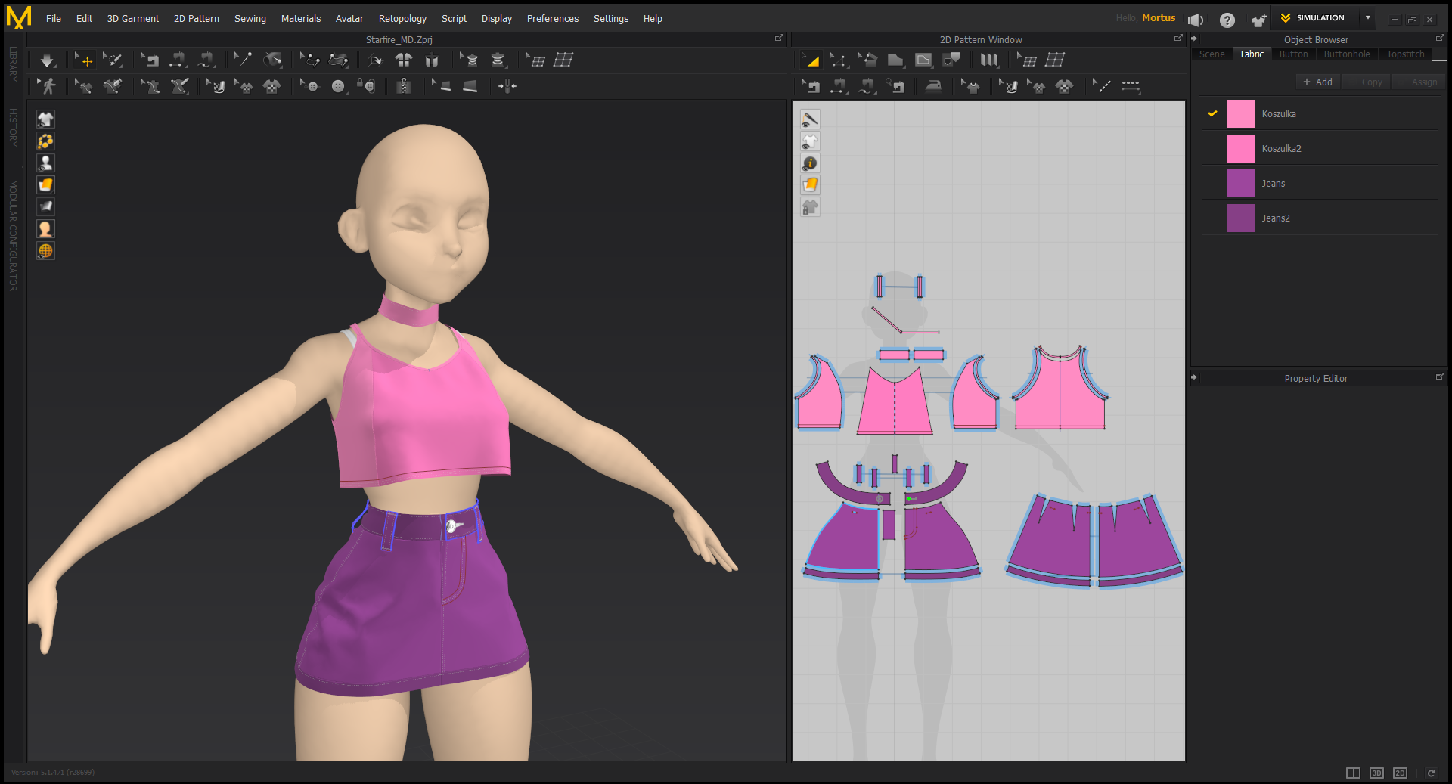The image size is (1452, 784).
Task: Click the Simulate down-arrow icon in 3D toolbar
Action: click(47, 60)
